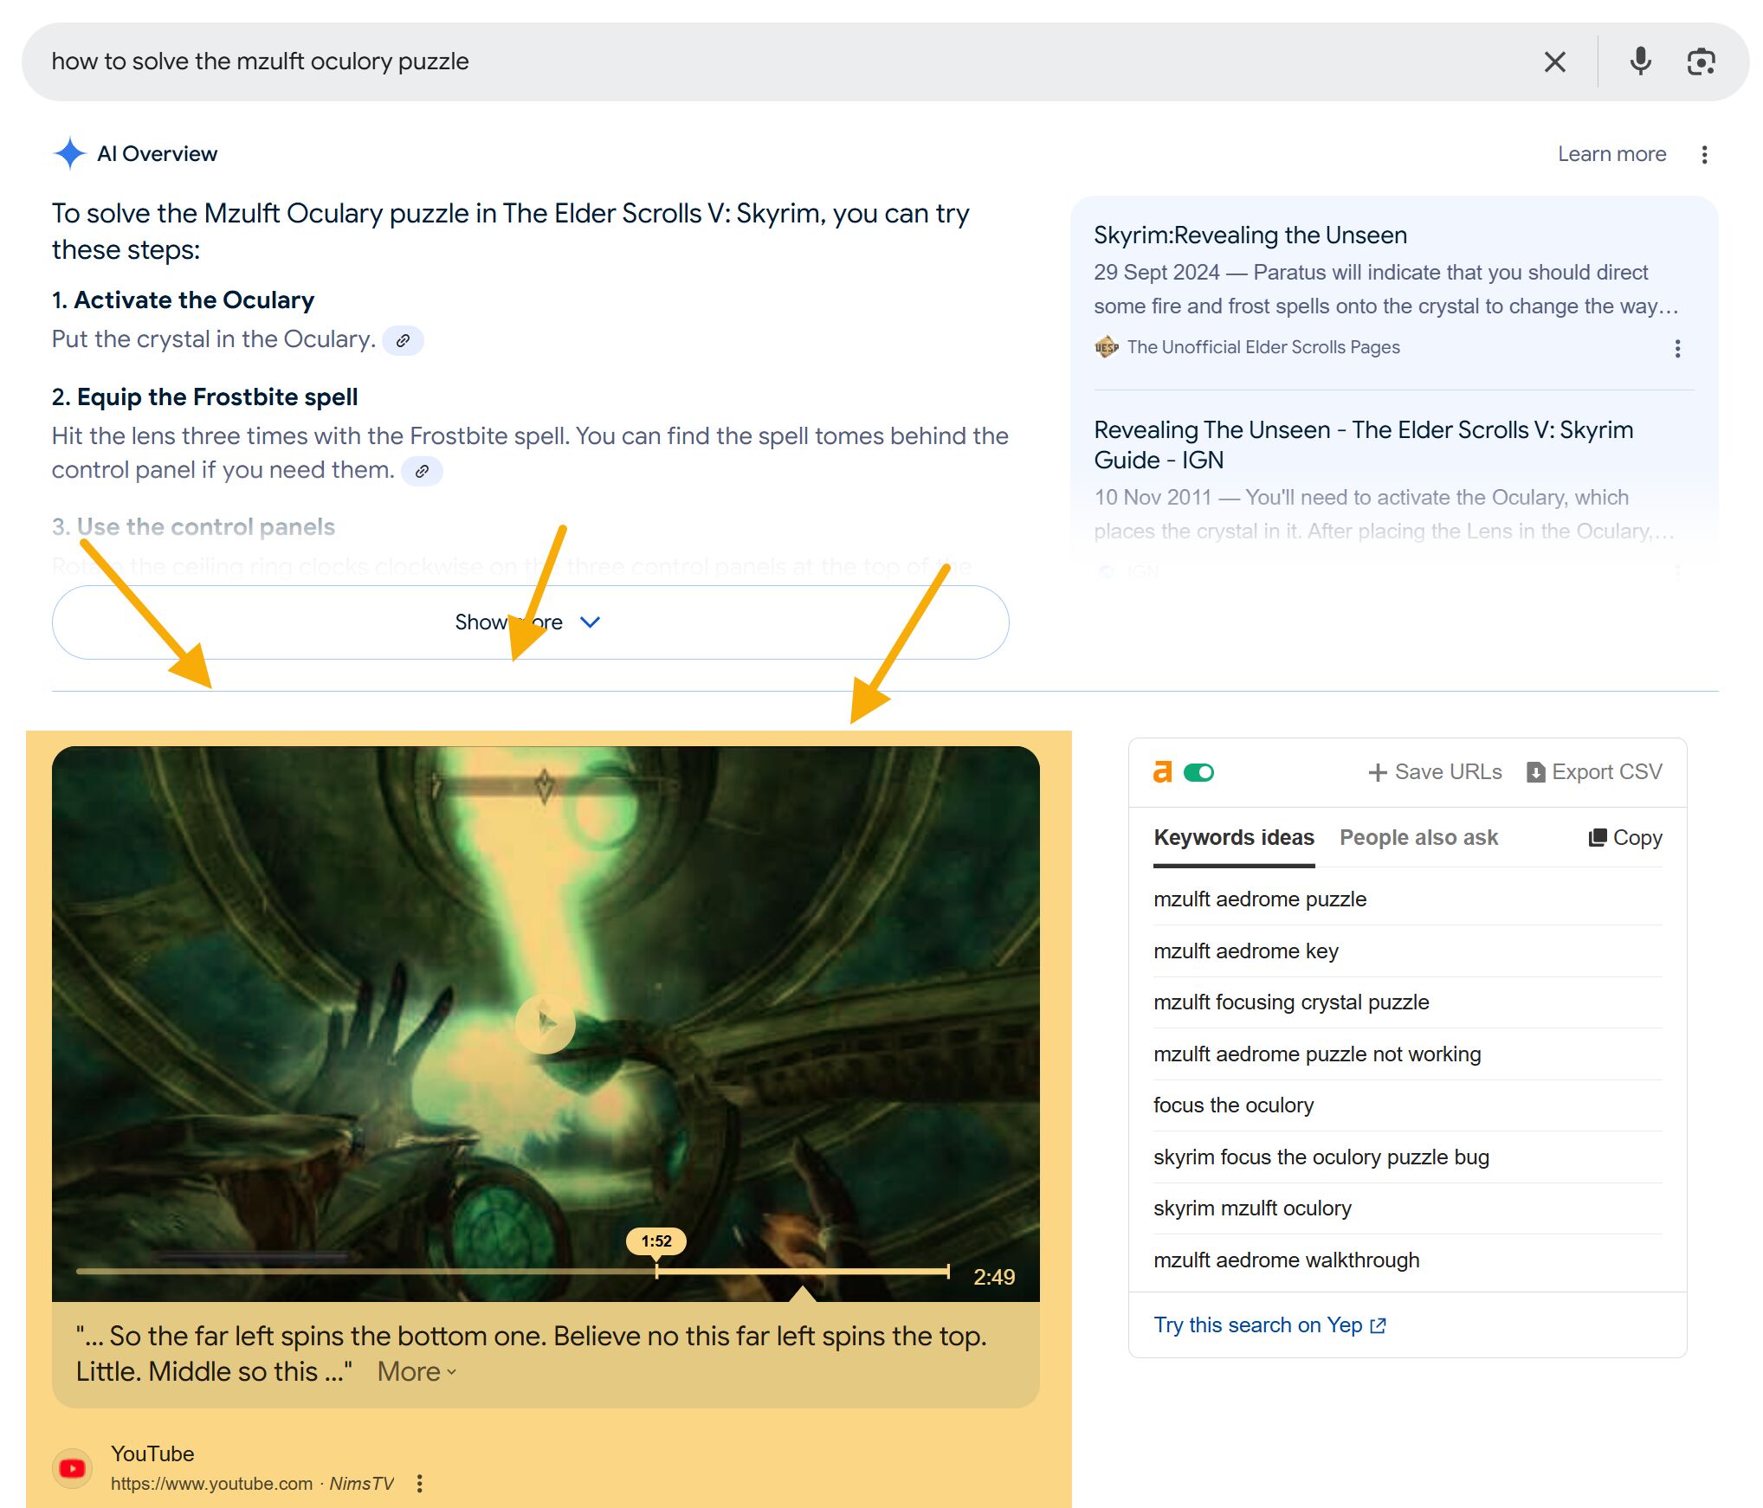
Task: Click Save URLs button in Ahrefs panel
Action: coord(1434,772)
